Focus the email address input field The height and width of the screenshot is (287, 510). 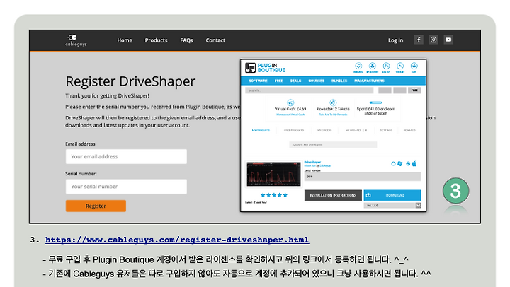pos(126,156)
